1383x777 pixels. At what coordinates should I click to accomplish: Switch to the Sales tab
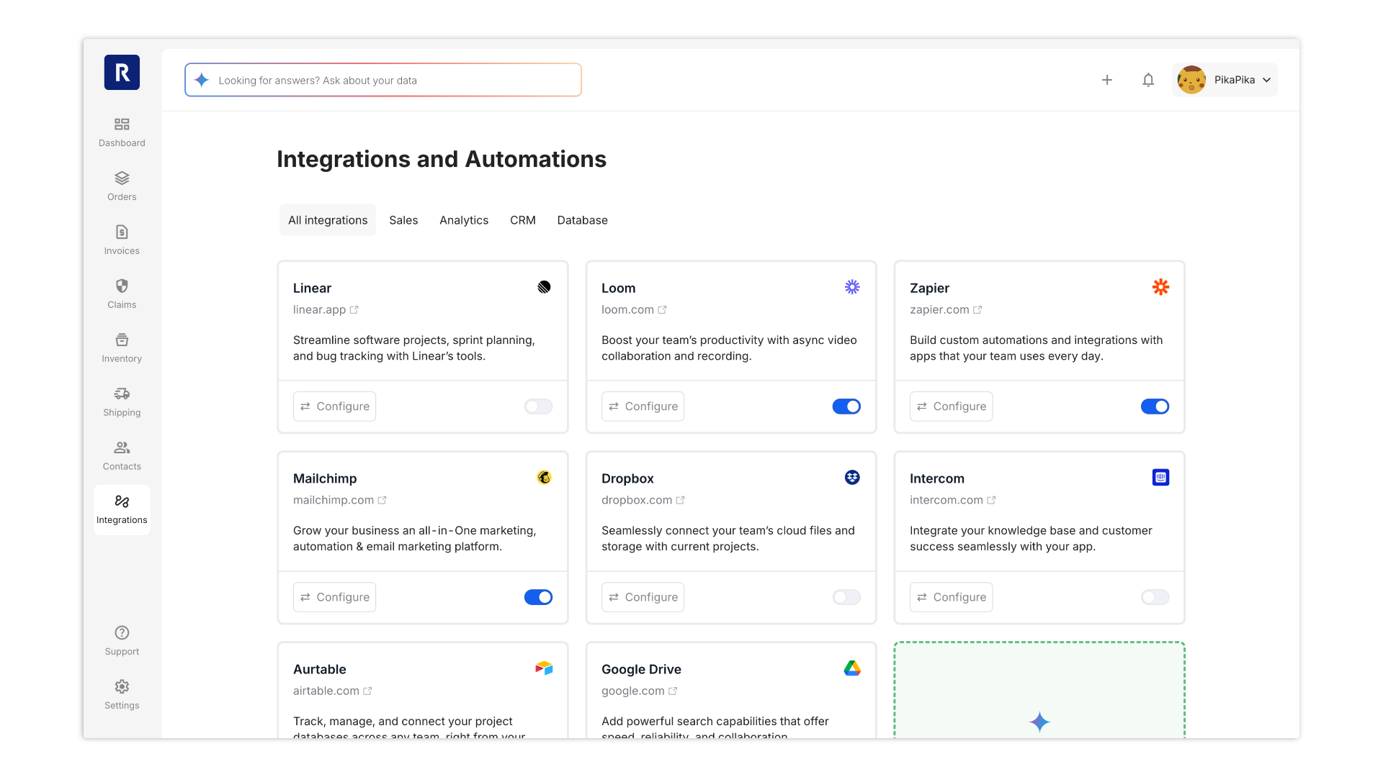pyautogui.click(x=403, y=220)
